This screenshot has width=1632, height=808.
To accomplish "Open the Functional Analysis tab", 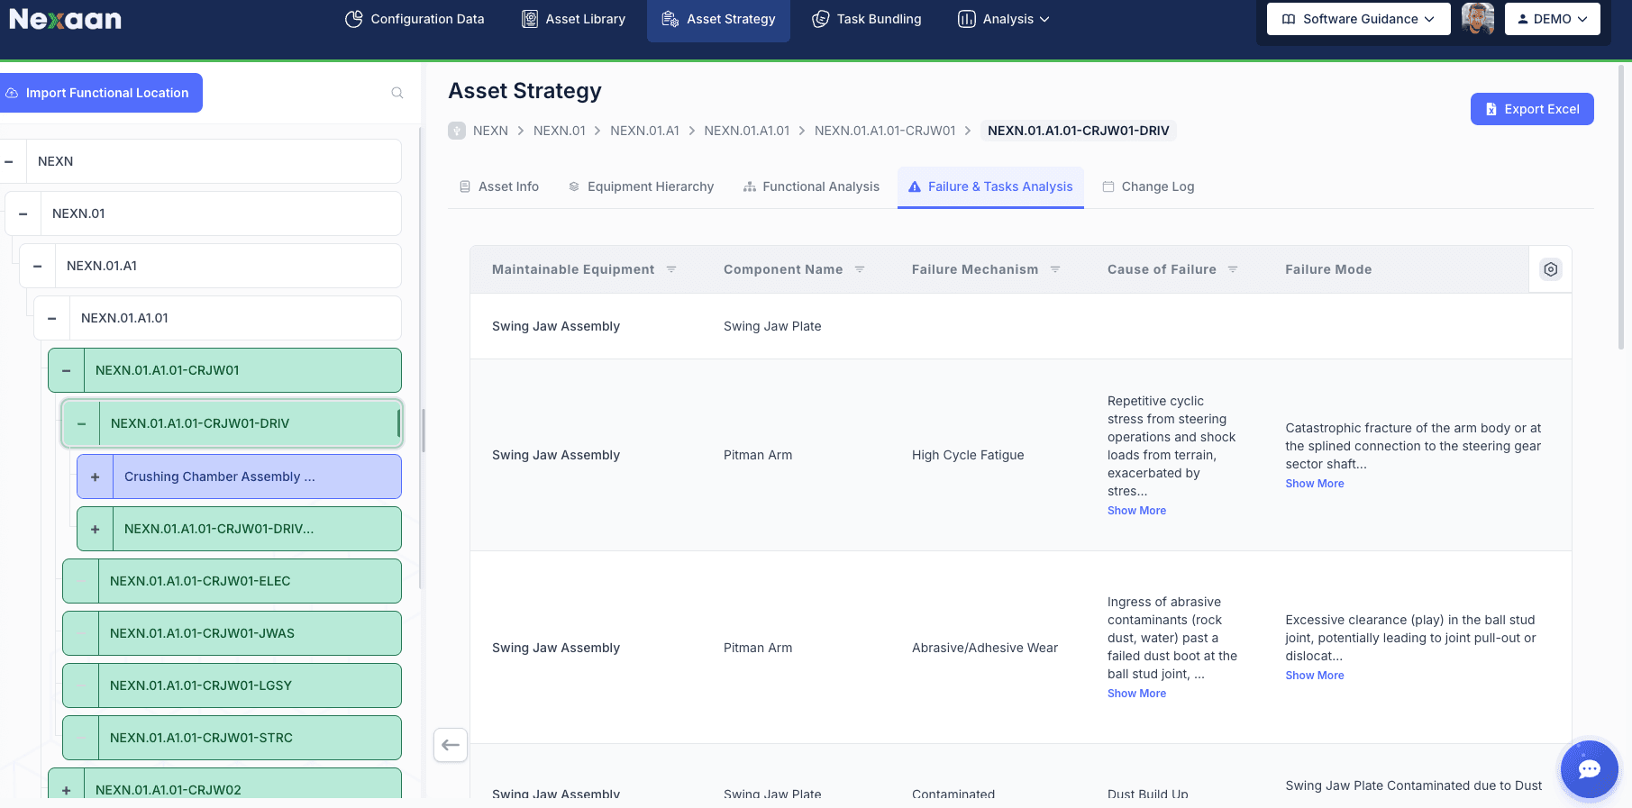I will (x=811, y=186).
